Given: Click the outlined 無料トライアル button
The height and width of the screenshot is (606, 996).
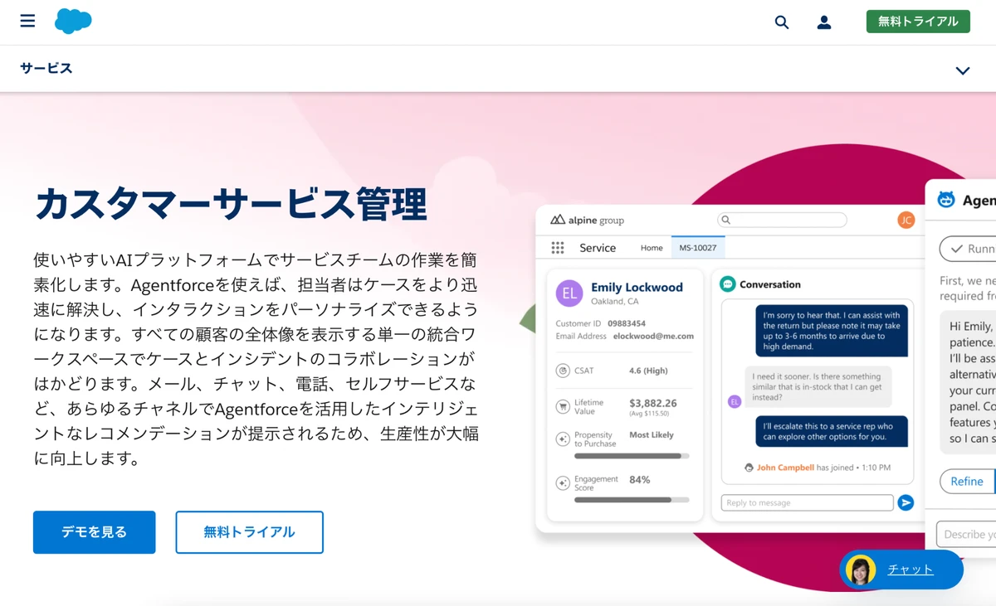Looking at the screenshot, I should [x=249, y=532].
